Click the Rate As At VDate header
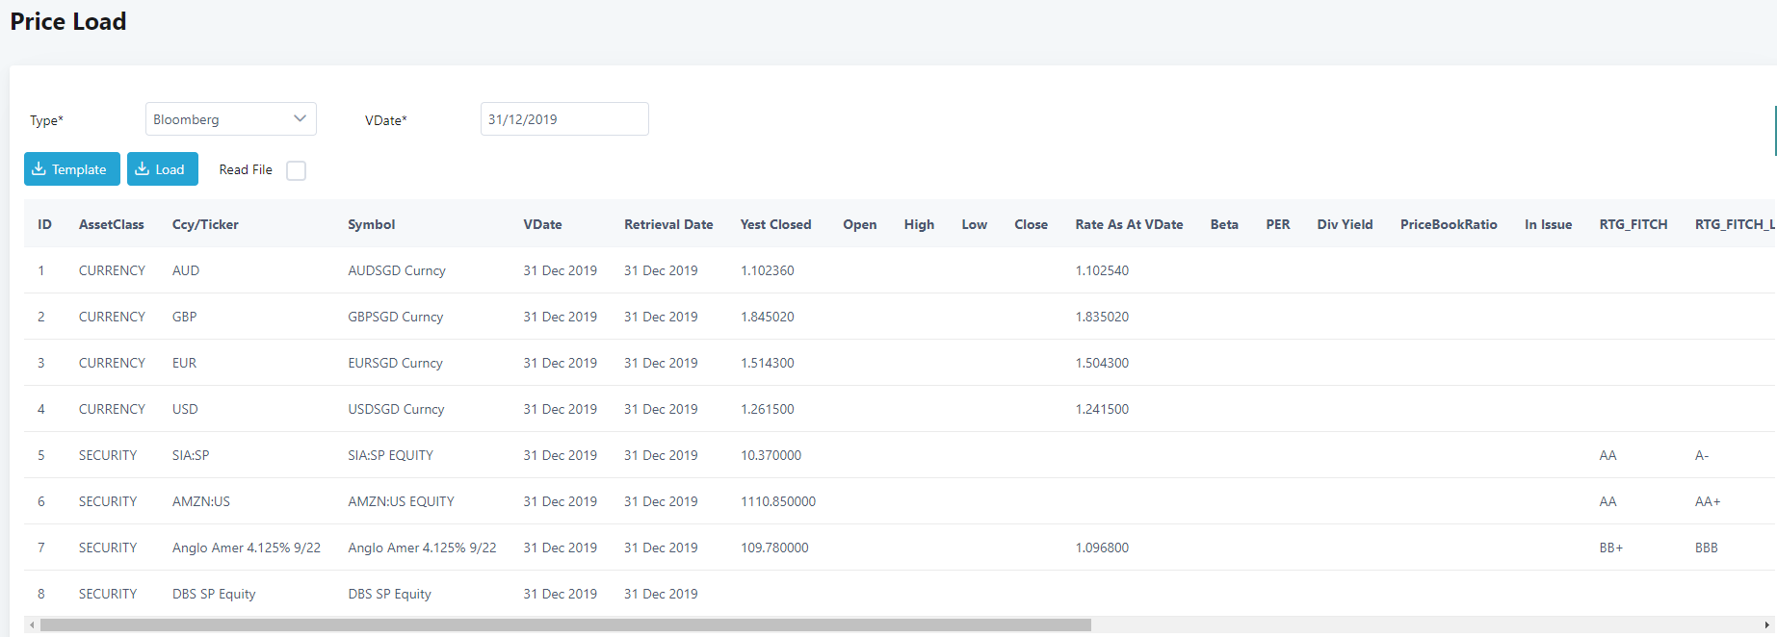This screenshot has height=637, width=1777. 1129,224
